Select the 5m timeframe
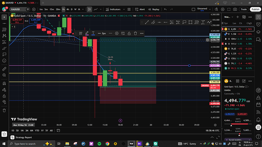Screen dimensions: 262x147 coord(46,9)
